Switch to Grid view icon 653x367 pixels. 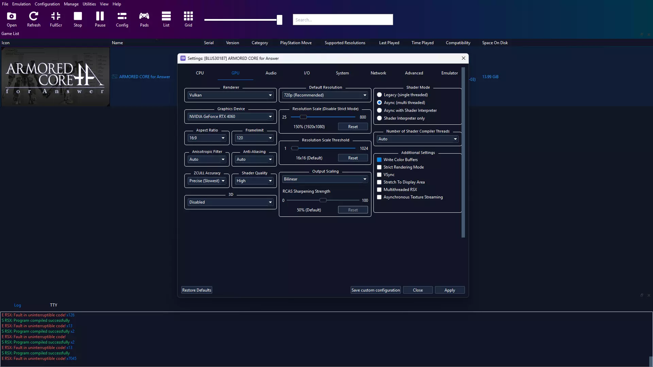pyautogui.click(x=188, y=19)
